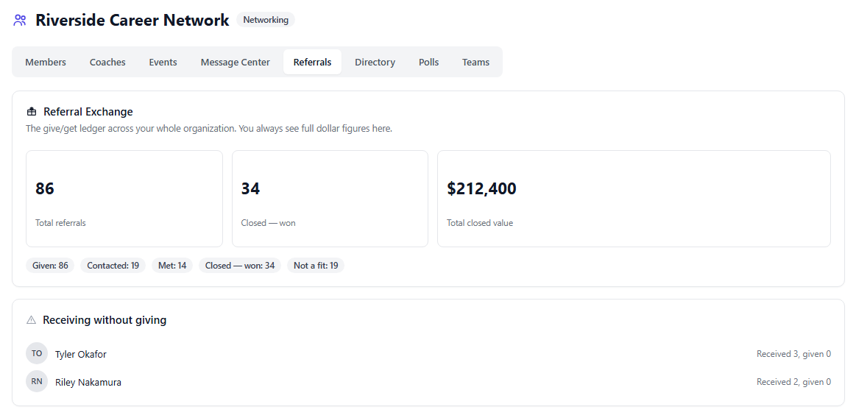Open the Polls tab

(428, 63)
